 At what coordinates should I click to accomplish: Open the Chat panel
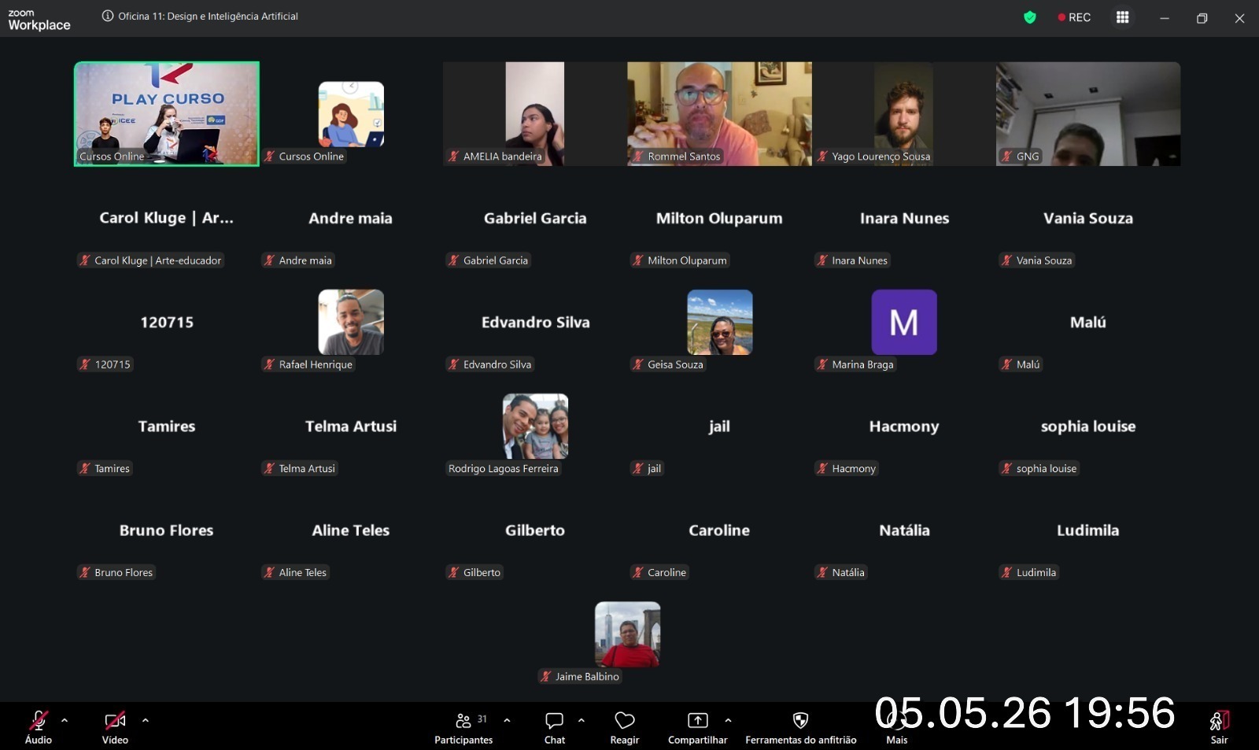click(x=555, y=728)
